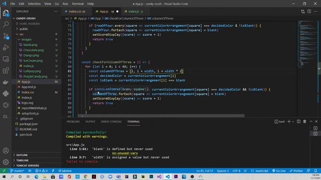Change UTF-8 encoding in status bar
The height and width of the screenshot is (180, 321).
pyautogui.click(x=236, y=171)
